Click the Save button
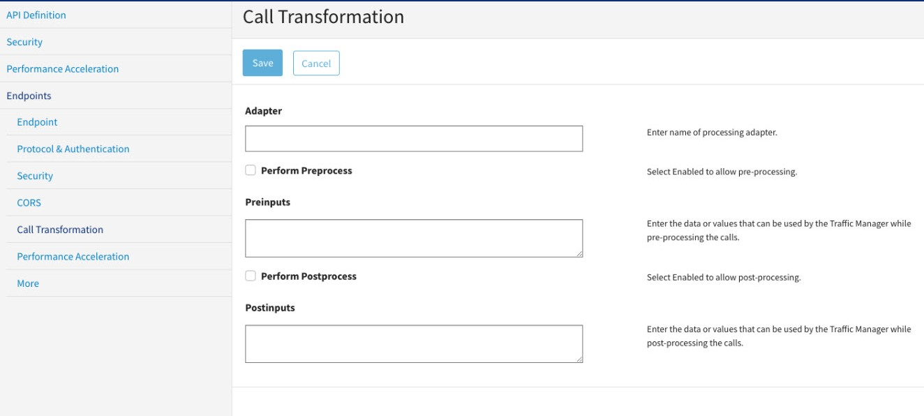The width and height of the screenshot is (924, 416). [262, 63]
